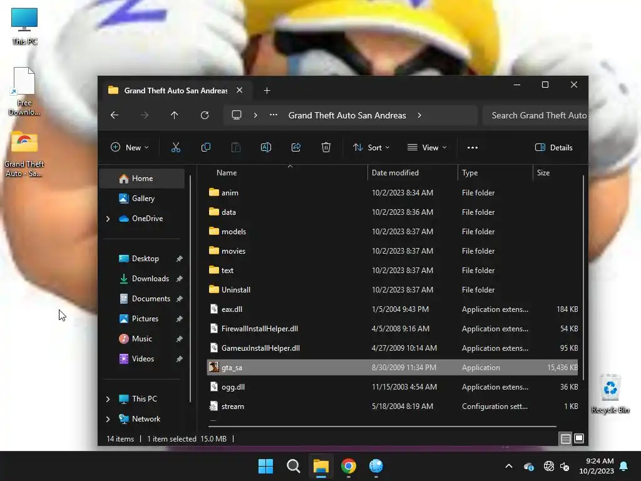Expand This PC tree node
Viewport: 641px width, 481px height.
[108, 399]
